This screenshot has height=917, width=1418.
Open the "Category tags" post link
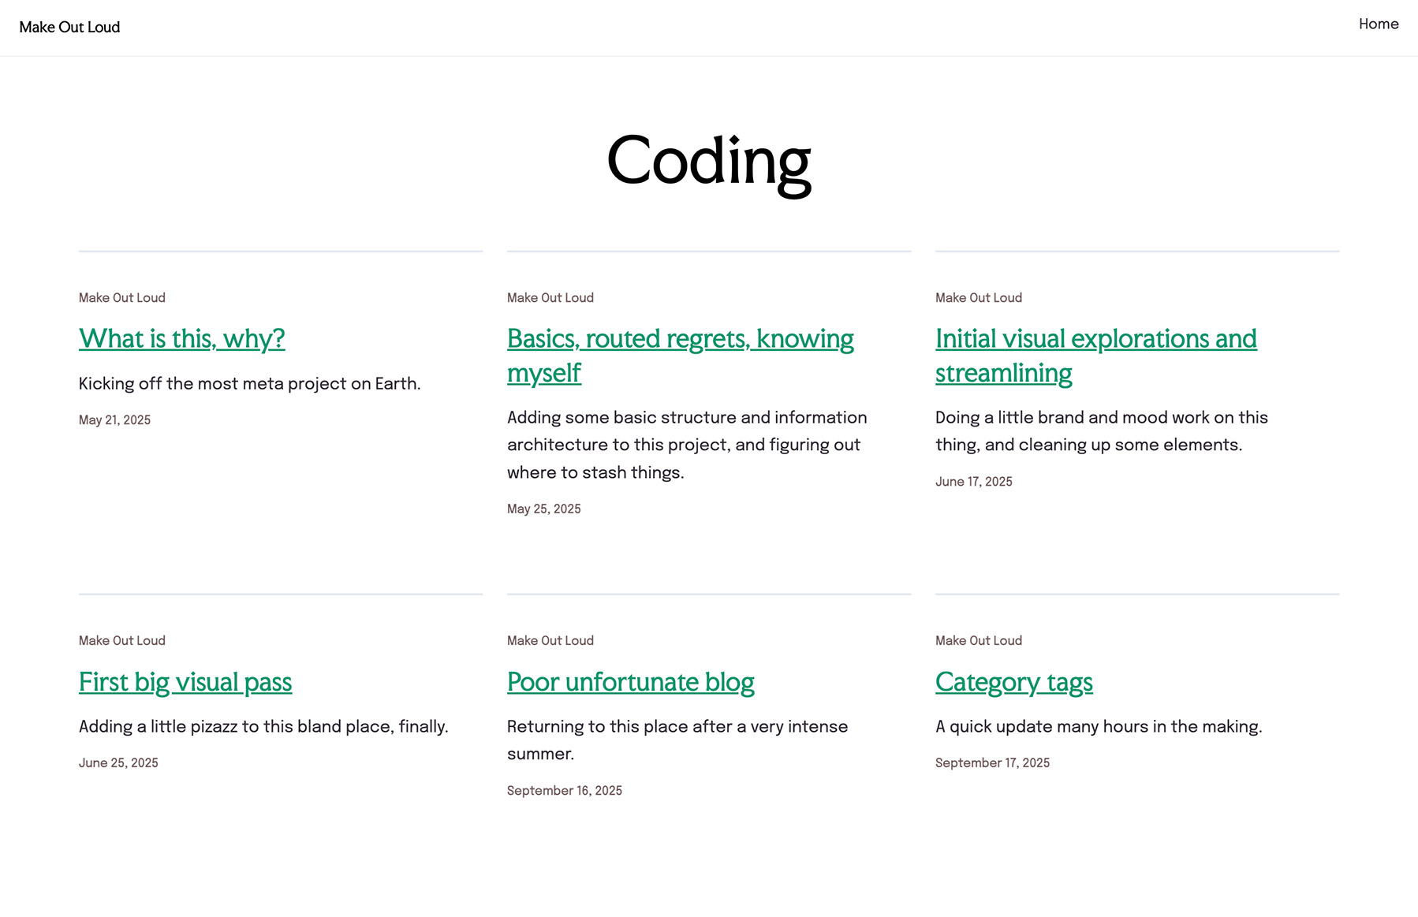tap(1013, 682)
